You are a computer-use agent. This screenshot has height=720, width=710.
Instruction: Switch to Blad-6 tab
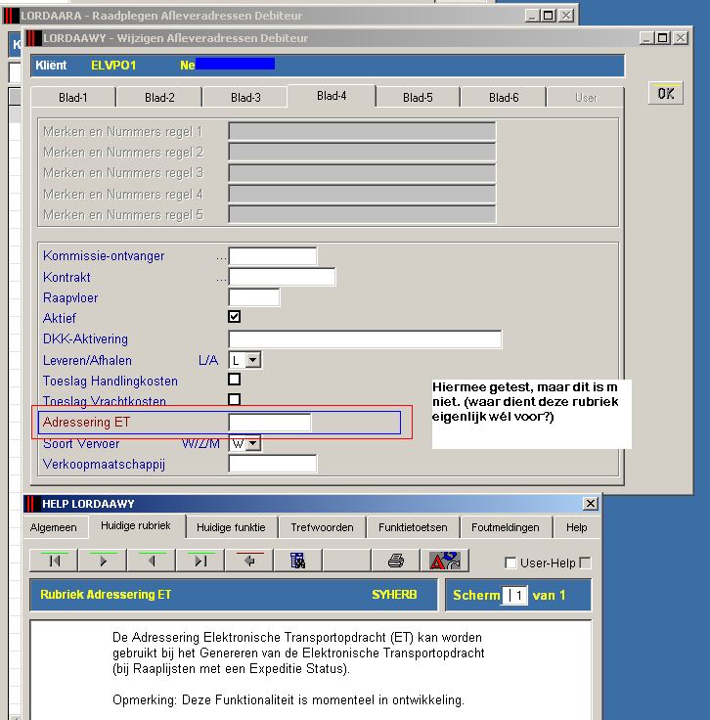504,98
